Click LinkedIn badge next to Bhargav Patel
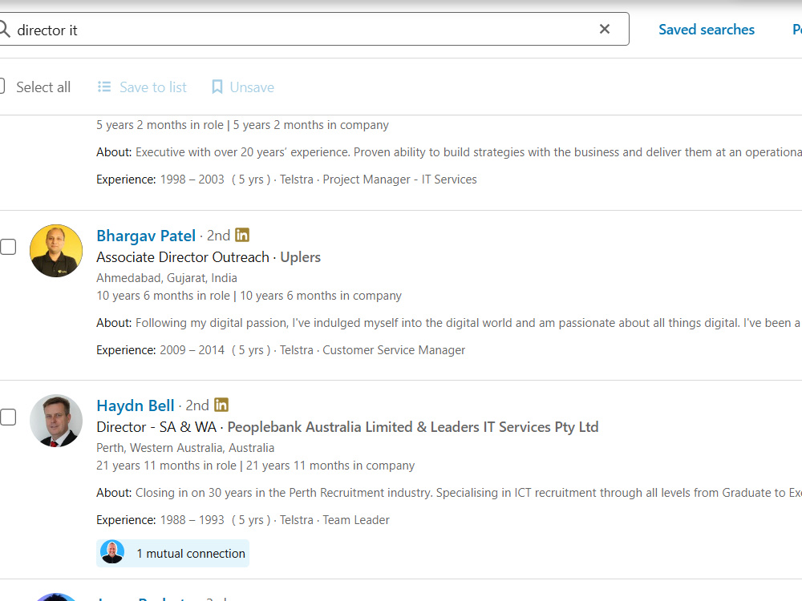The height and width of the screenshot is (601, 802). click(x=242, y=235)
